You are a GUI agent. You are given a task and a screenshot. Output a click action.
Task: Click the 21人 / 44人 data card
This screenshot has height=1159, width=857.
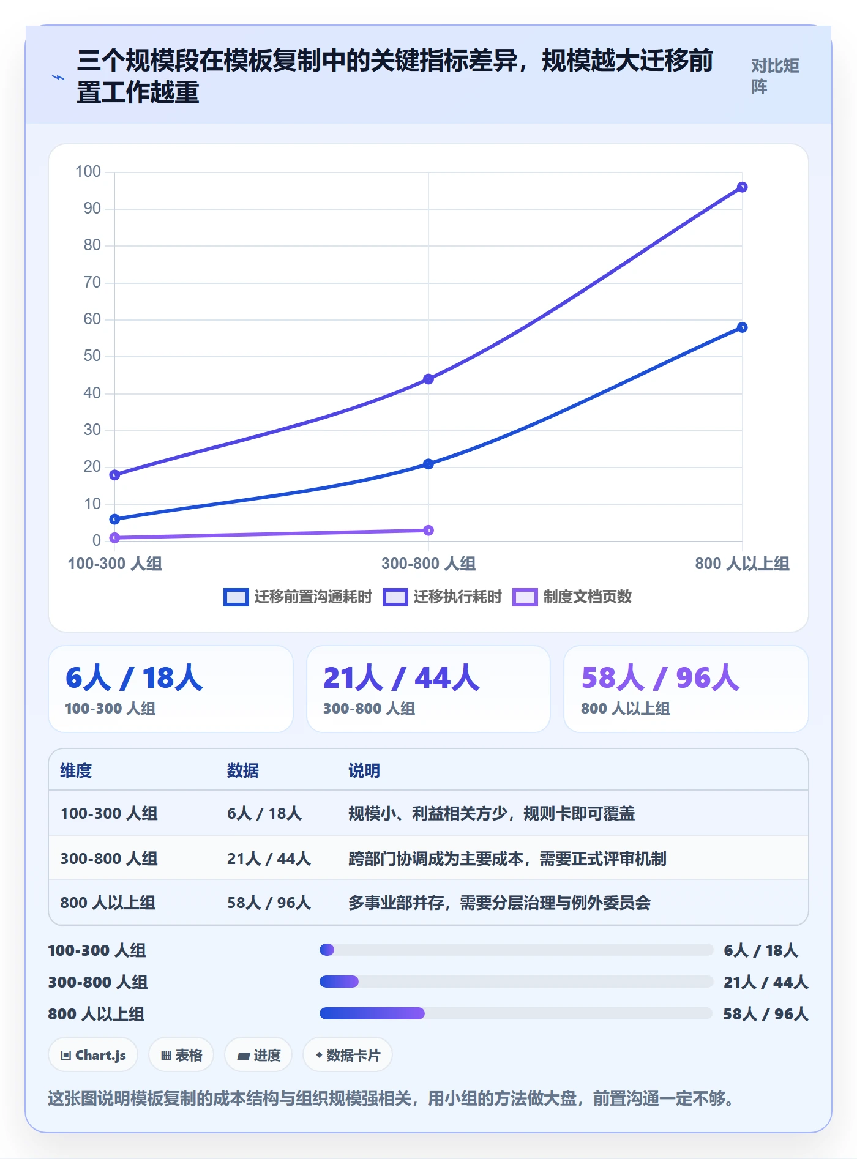point(428,689)
